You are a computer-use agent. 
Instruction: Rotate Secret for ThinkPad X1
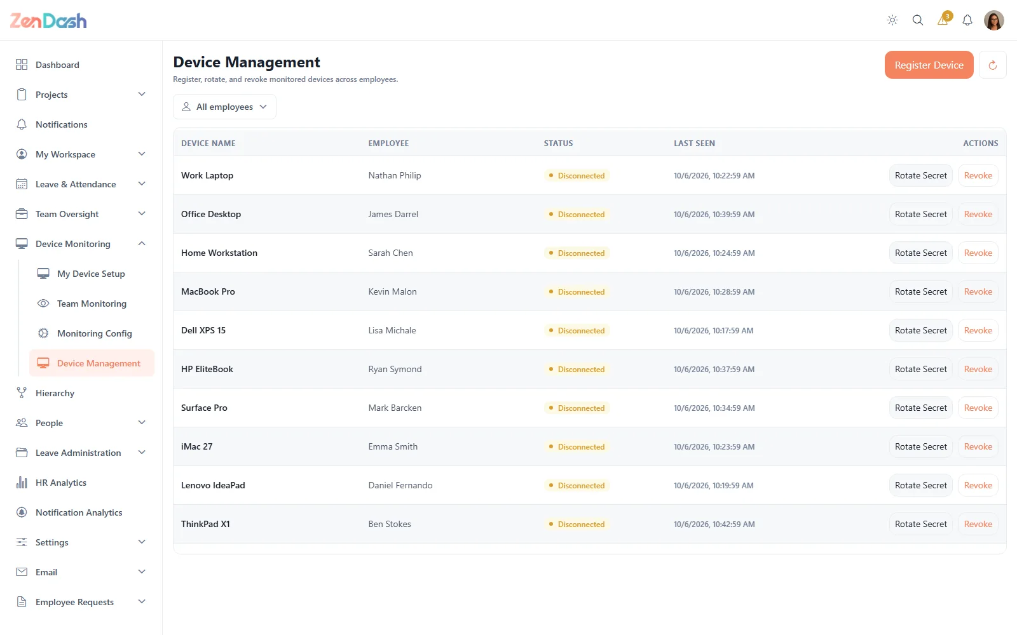click(920, 524)
